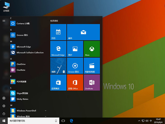Open the Mail (邮件) tile
Viewport: 165px width, 124px height.
point(83,32)
